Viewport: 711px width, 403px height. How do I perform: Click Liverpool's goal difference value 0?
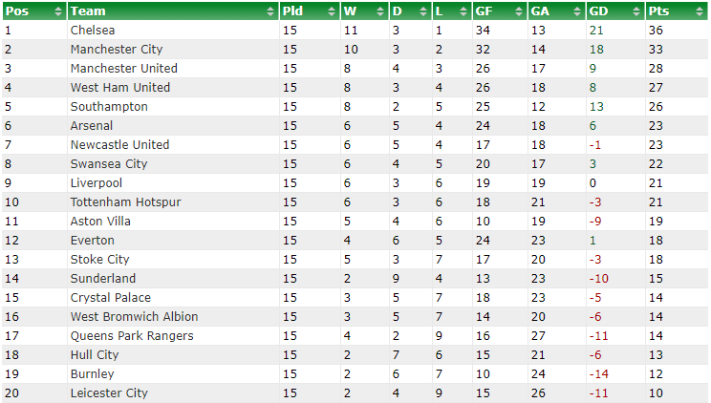(592, 183)
